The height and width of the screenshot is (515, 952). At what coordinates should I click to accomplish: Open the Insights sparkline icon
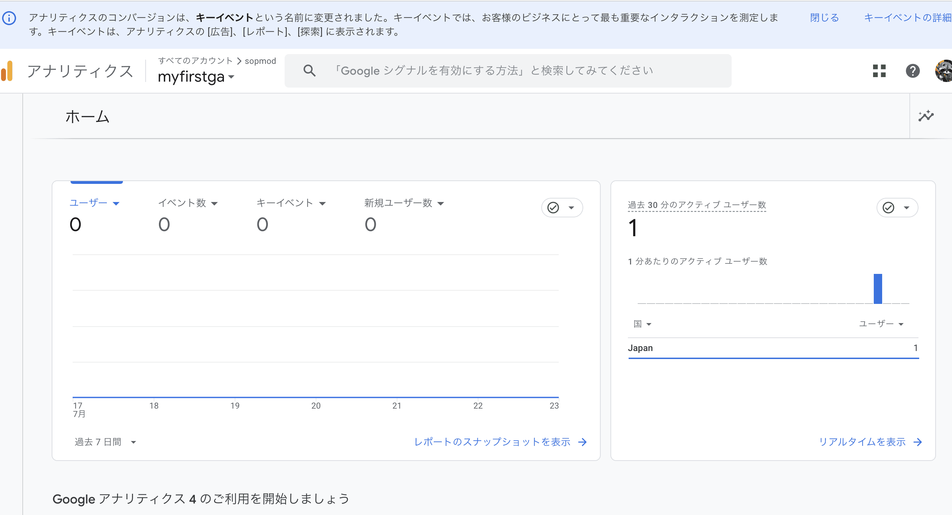926,116
